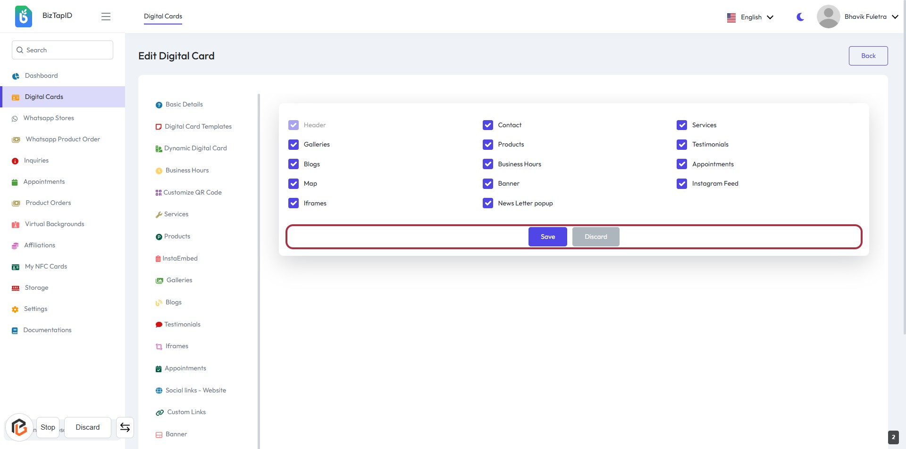Collapse sidebar with hamburger menu icon
This screenshot has width=906, height=449.
point(106,16)
